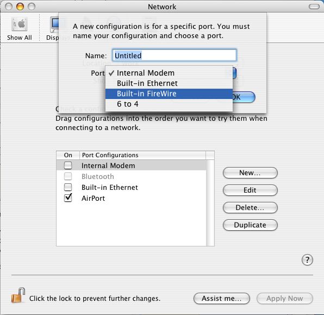Click the Delete... button
Image resolution: width=324 pixels, height=315 pixels.
pos(250,207)
